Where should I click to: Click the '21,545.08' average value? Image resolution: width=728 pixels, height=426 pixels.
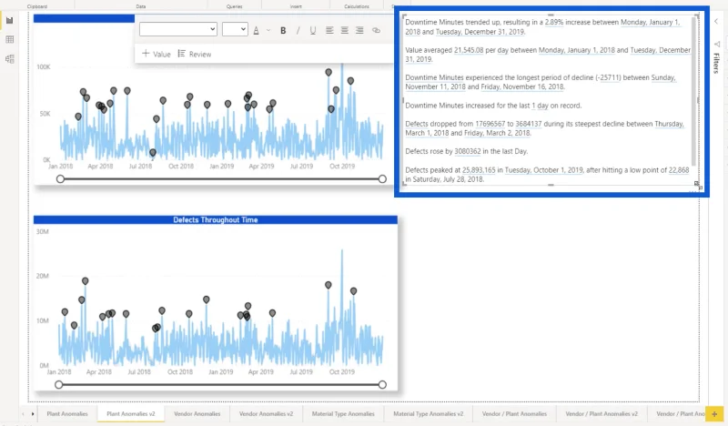(x=469, y=50)
